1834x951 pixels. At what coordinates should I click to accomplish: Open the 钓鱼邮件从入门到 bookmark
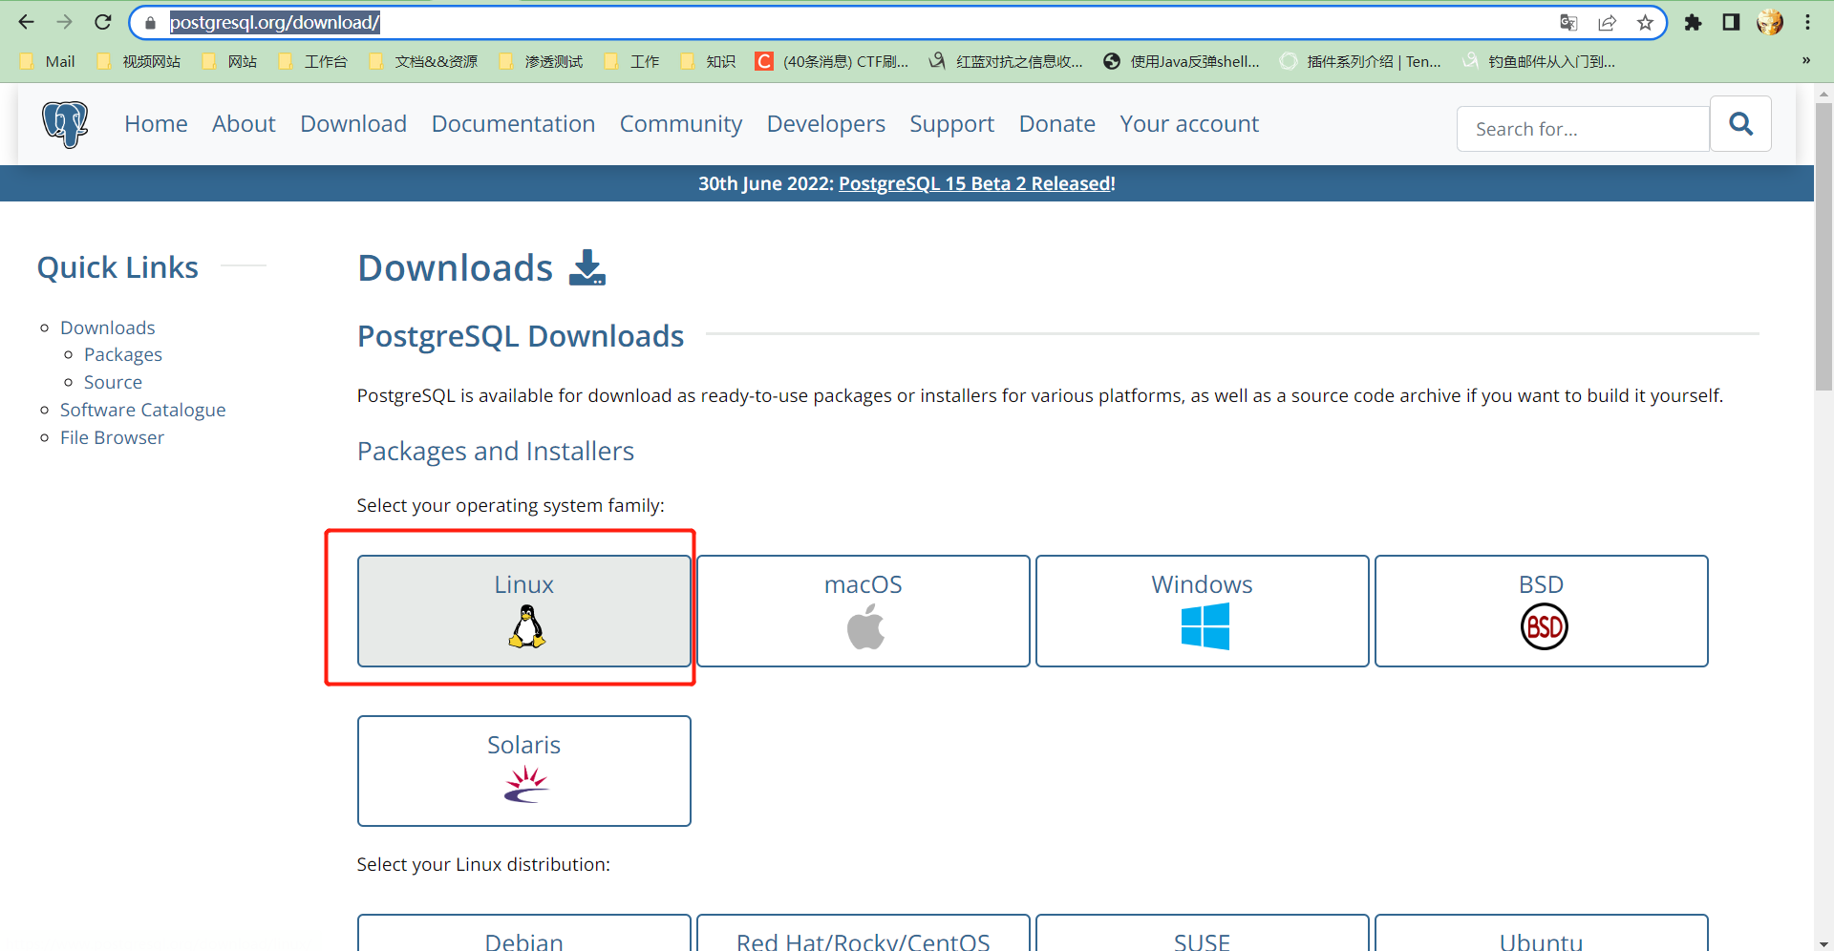point(1539,61)
